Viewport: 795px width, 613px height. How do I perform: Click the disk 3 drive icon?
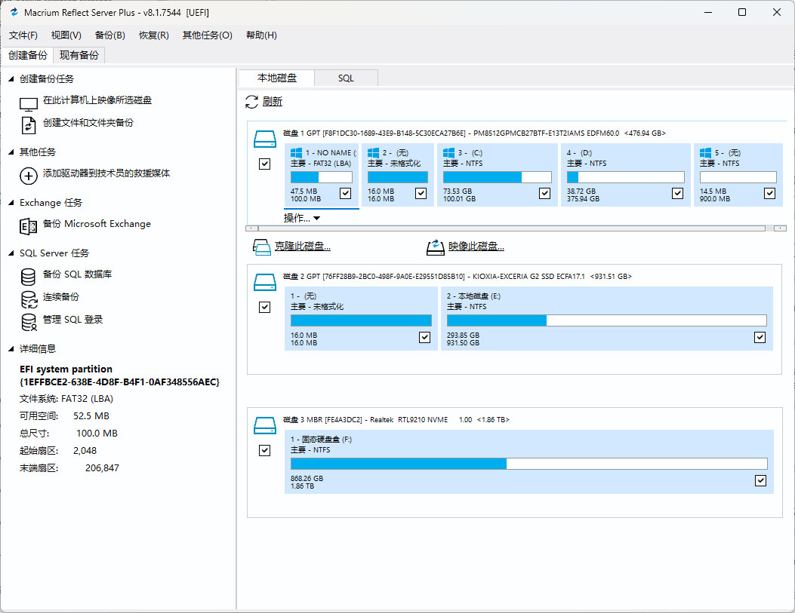(265, 425)
